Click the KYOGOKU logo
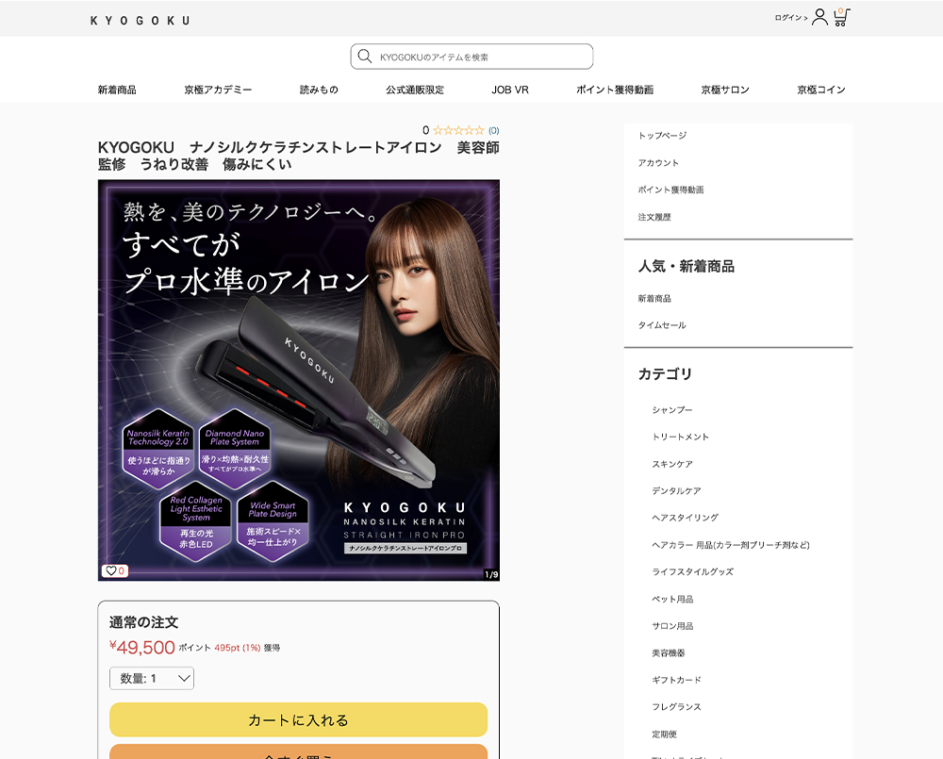 [x=140, y=21]
